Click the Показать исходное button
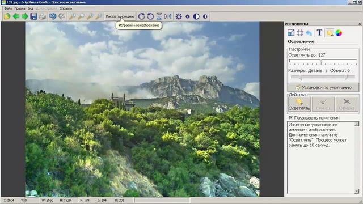Image resolution: width=363 pixels, height=204 pixels. (x=120, y=16)
